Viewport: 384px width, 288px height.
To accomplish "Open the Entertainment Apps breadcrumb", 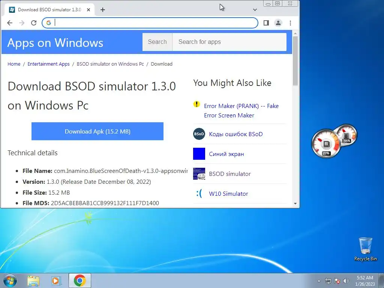I will pos(48,64).
